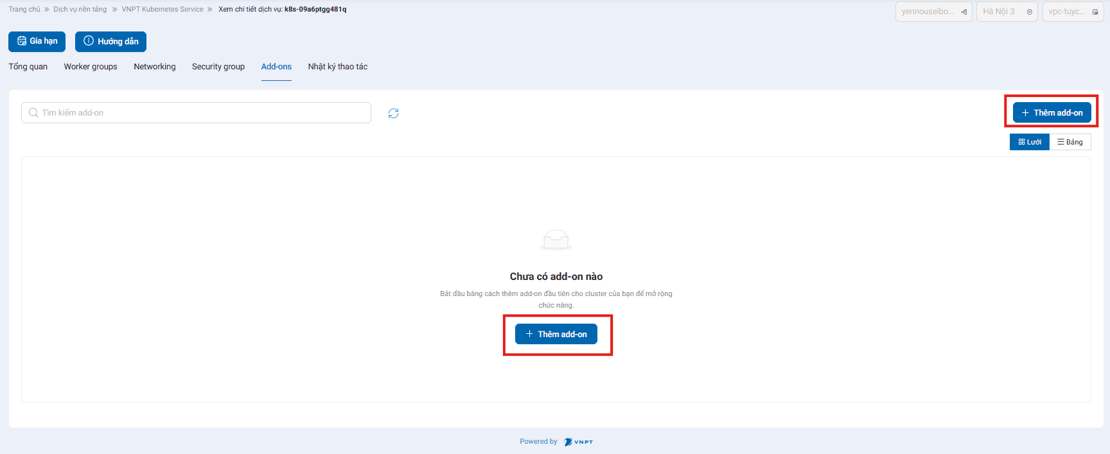Switch to the Networking tab
The height and width of the screenshot is (454, 1110).
pos(154,67)
